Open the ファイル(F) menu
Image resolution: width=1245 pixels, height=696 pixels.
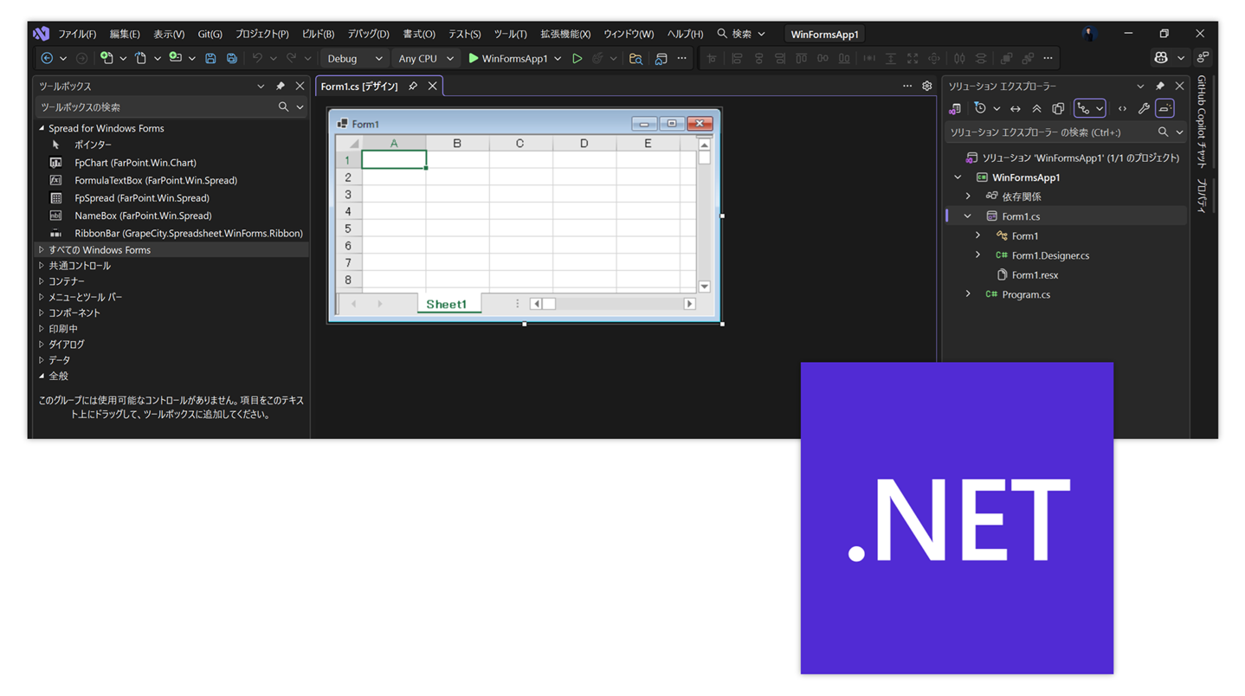[77, 34]
